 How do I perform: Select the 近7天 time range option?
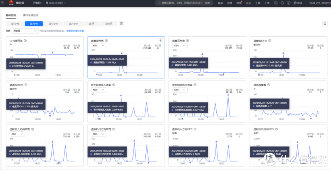point(91,24)
